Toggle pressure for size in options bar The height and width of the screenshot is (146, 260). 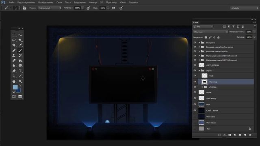click(x=121, y=8)
